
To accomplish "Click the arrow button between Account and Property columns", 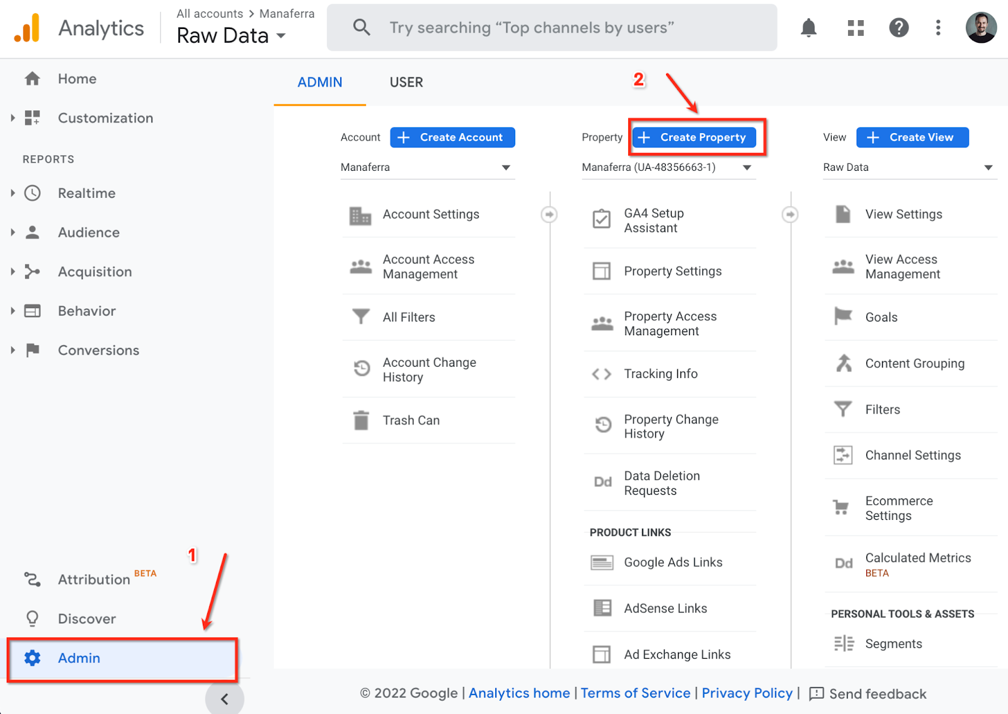I will coord(549,214).
